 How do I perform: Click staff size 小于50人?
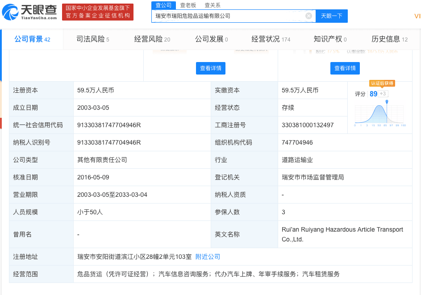pos(90,212)
